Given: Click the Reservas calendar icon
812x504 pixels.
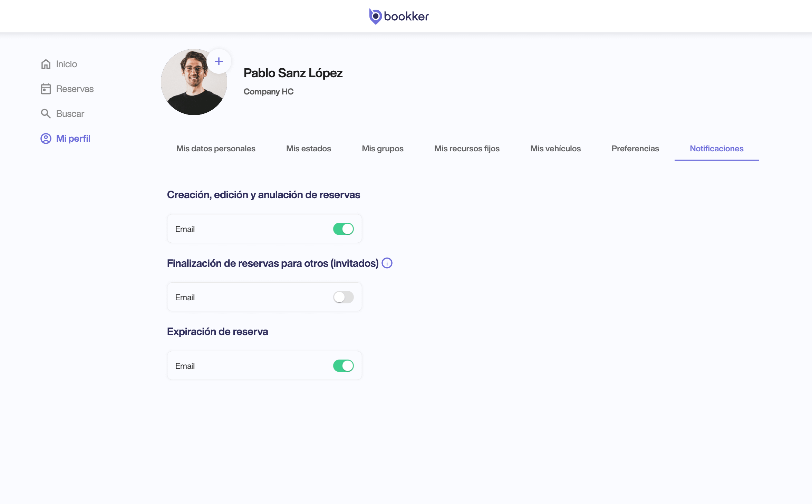Looking at the screenshot, I should point(46,89).
